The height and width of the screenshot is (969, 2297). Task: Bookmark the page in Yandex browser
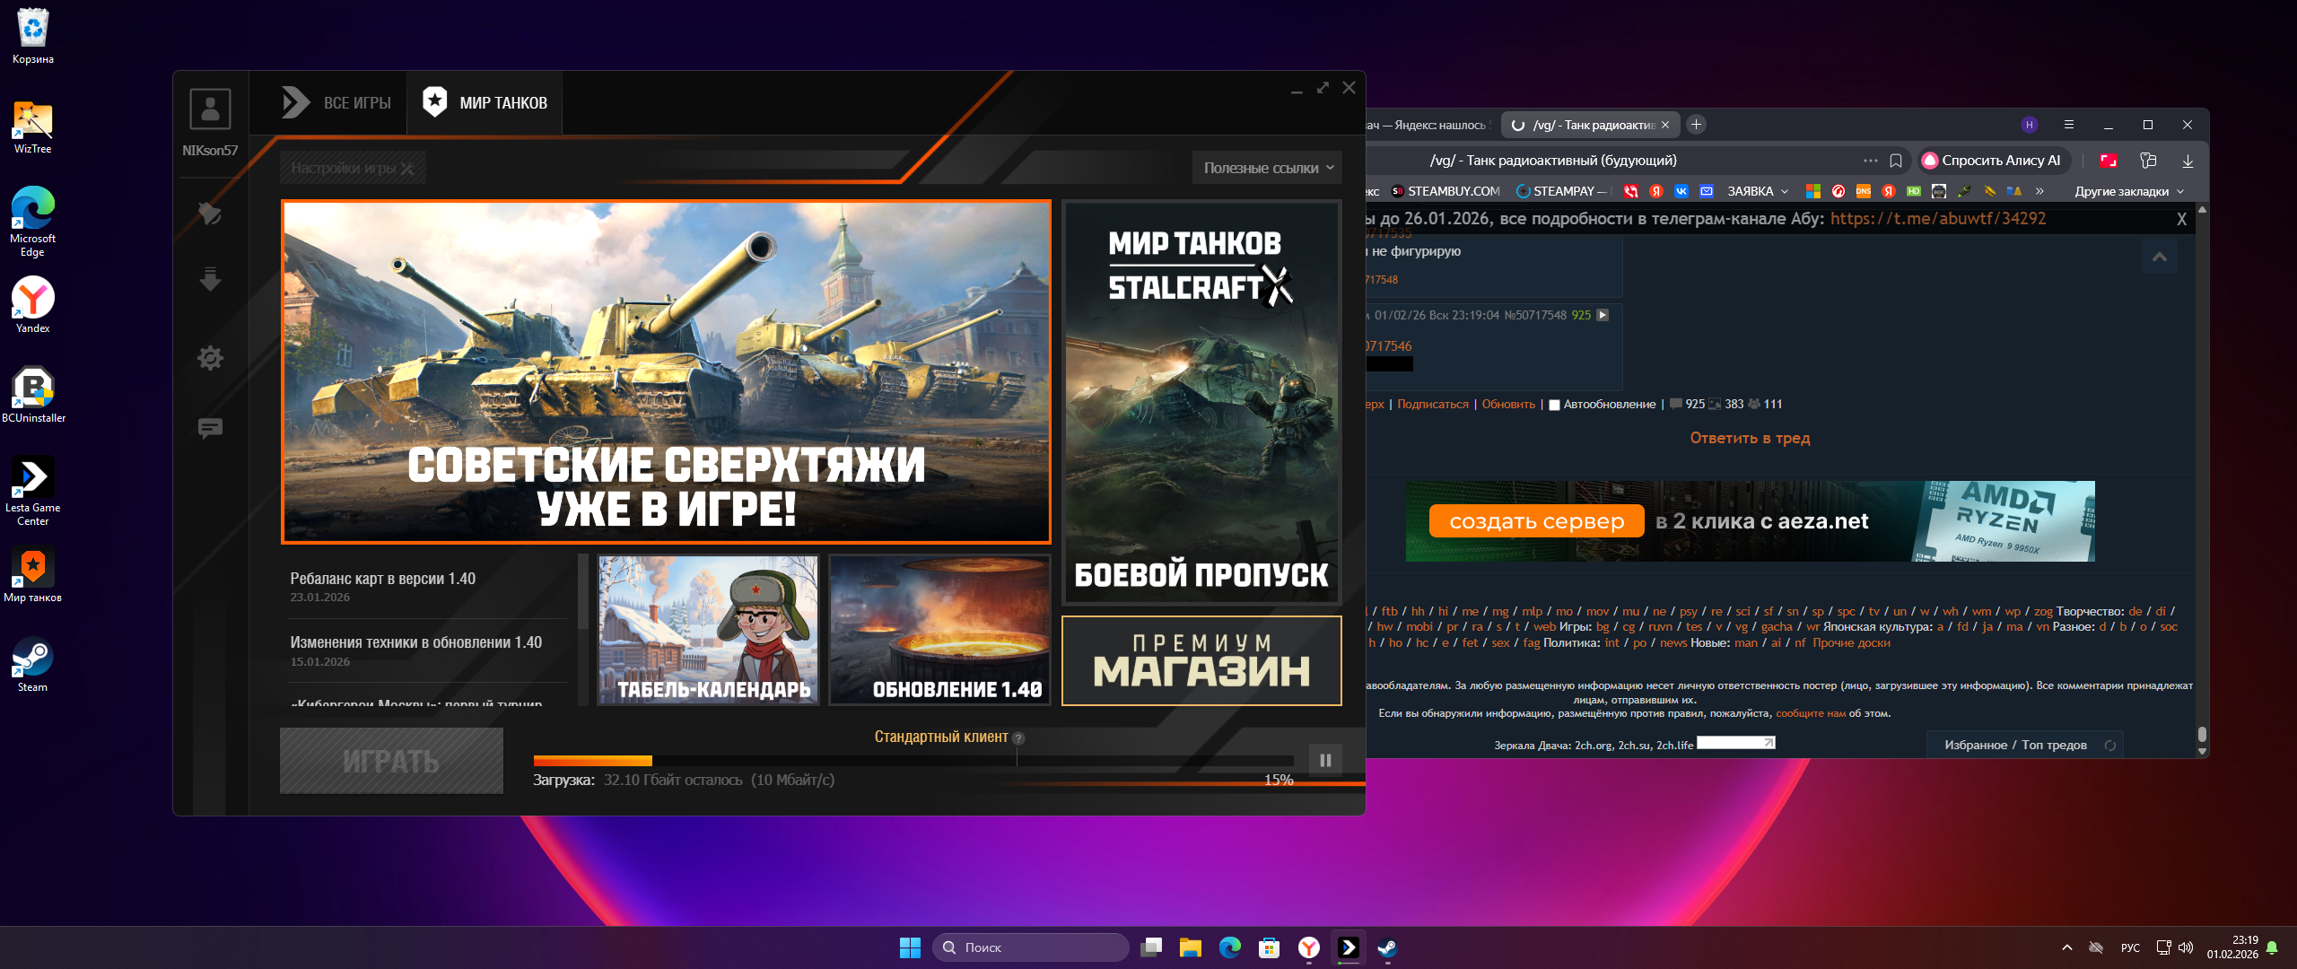point(1896,161)
